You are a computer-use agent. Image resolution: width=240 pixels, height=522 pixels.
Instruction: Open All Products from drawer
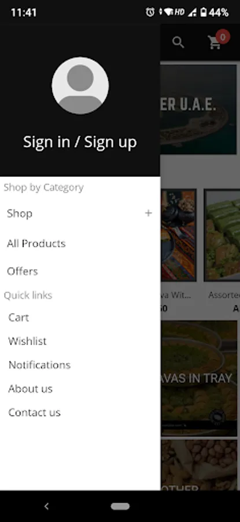pos(80,244)
